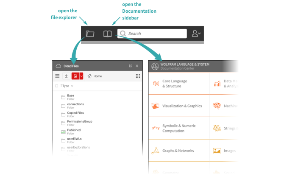
Task: Click the red new file button
Action: pos(75,76)
